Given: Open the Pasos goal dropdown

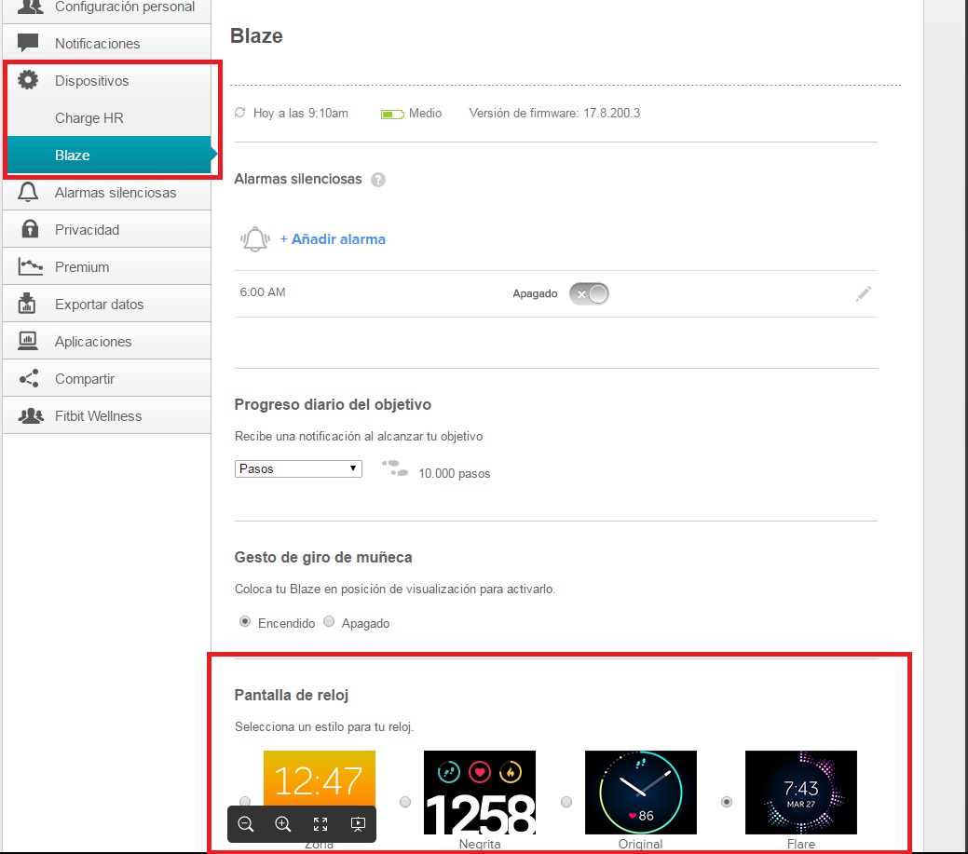Looking at the screenshot, I should click(x=298, y=468).
